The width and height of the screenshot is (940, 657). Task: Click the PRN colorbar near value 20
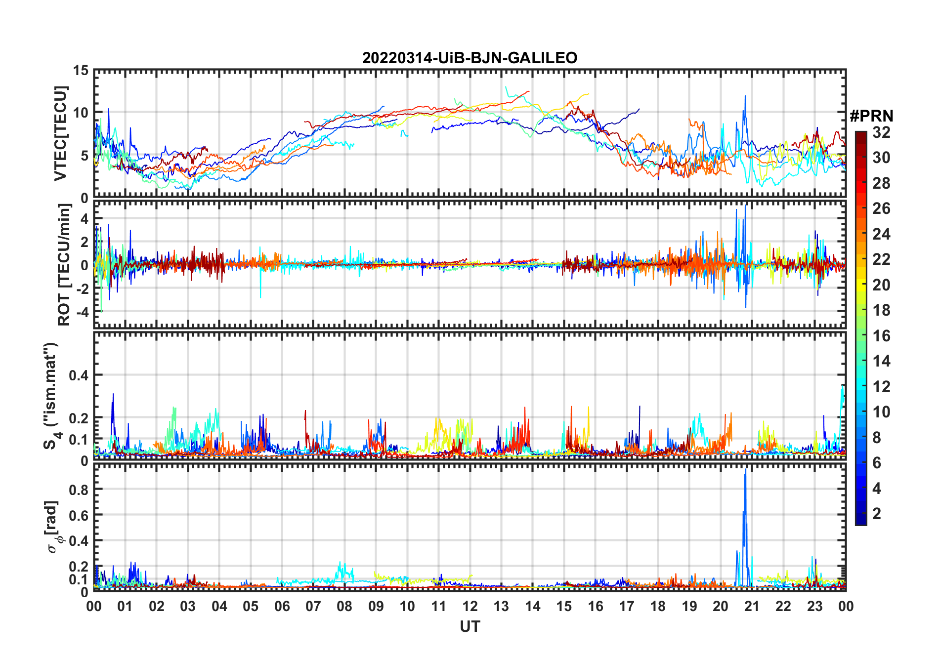[x=861, y=285]
